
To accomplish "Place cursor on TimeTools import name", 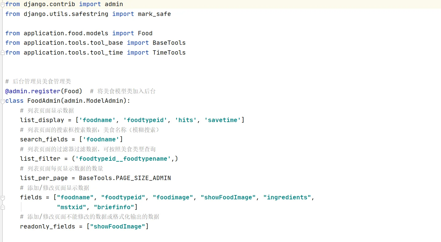I will [169, 52].
